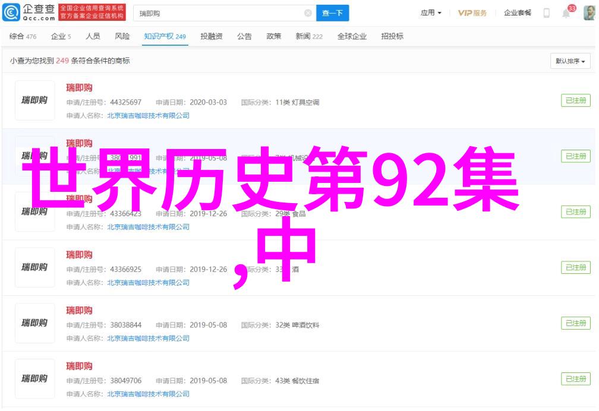Click 已注册 badge for registration 38038844
Image resolution: width=599 pixels, height=411 pixels.
576,323
